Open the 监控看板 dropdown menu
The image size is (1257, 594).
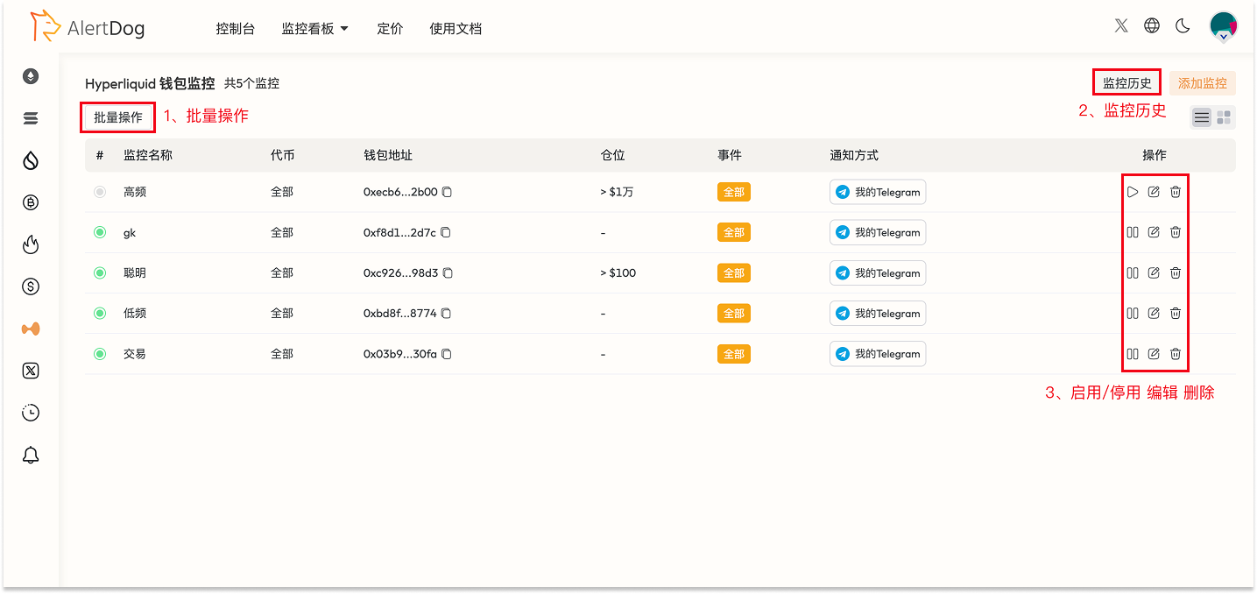[x=314, y=28]
